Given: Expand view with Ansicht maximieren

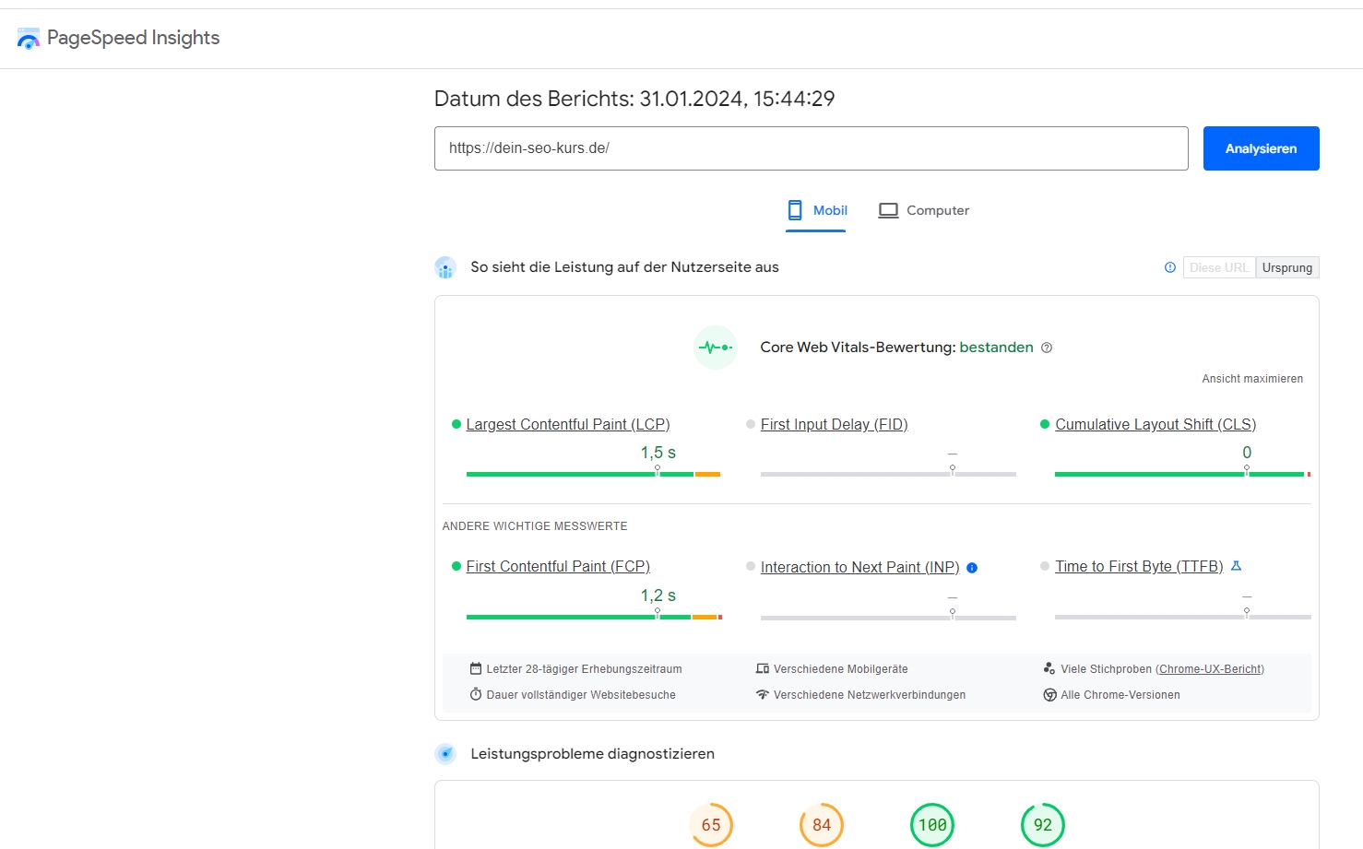Looking at the screenshot, I should click(x=1252, y=379).
